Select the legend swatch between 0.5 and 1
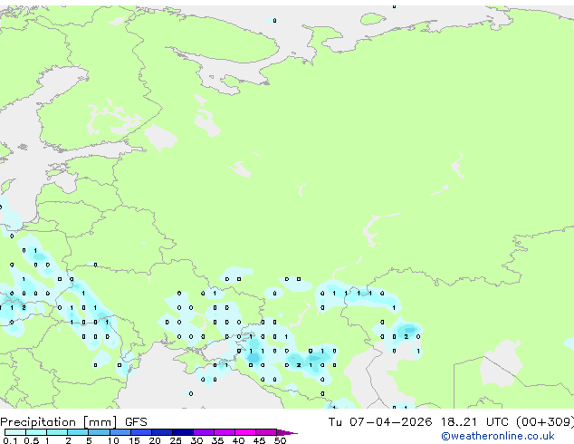574x444 pixels. tap(36, 432)
